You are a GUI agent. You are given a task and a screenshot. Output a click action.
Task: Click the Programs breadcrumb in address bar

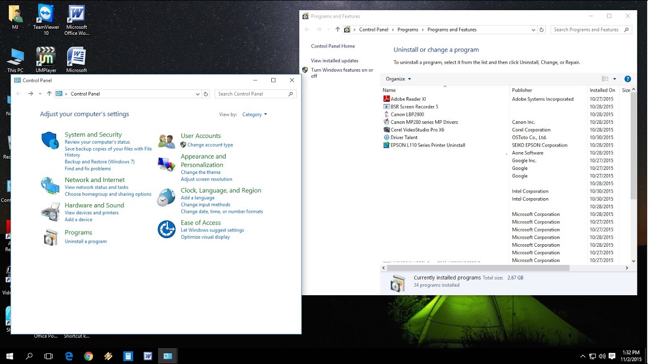(x=408, y=30)
